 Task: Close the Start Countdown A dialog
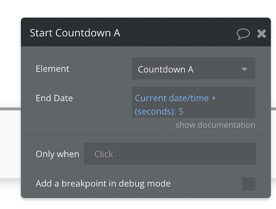(x=262, y=33)
